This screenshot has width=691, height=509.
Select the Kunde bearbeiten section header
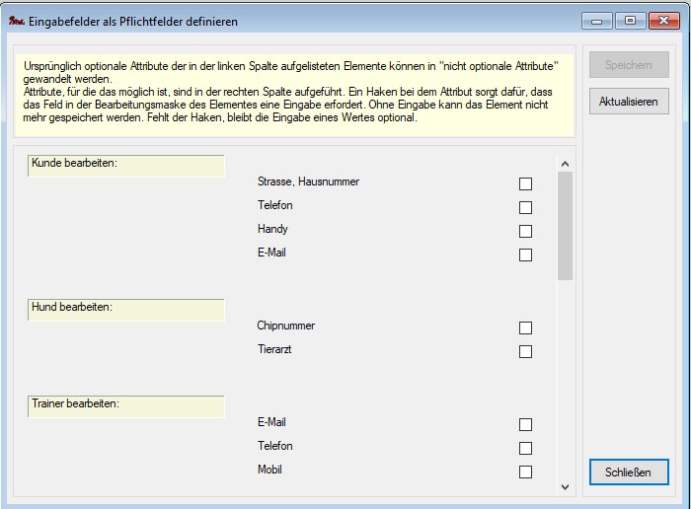coord(126,164)
